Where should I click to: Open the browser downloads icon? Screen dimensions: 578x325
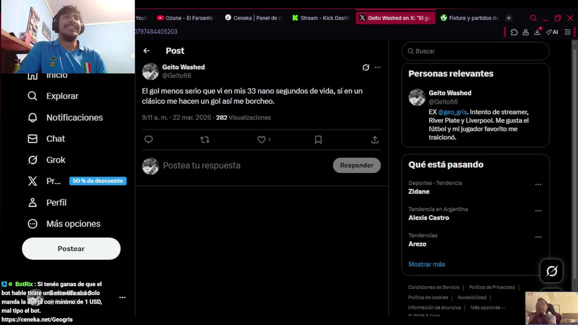537,32
